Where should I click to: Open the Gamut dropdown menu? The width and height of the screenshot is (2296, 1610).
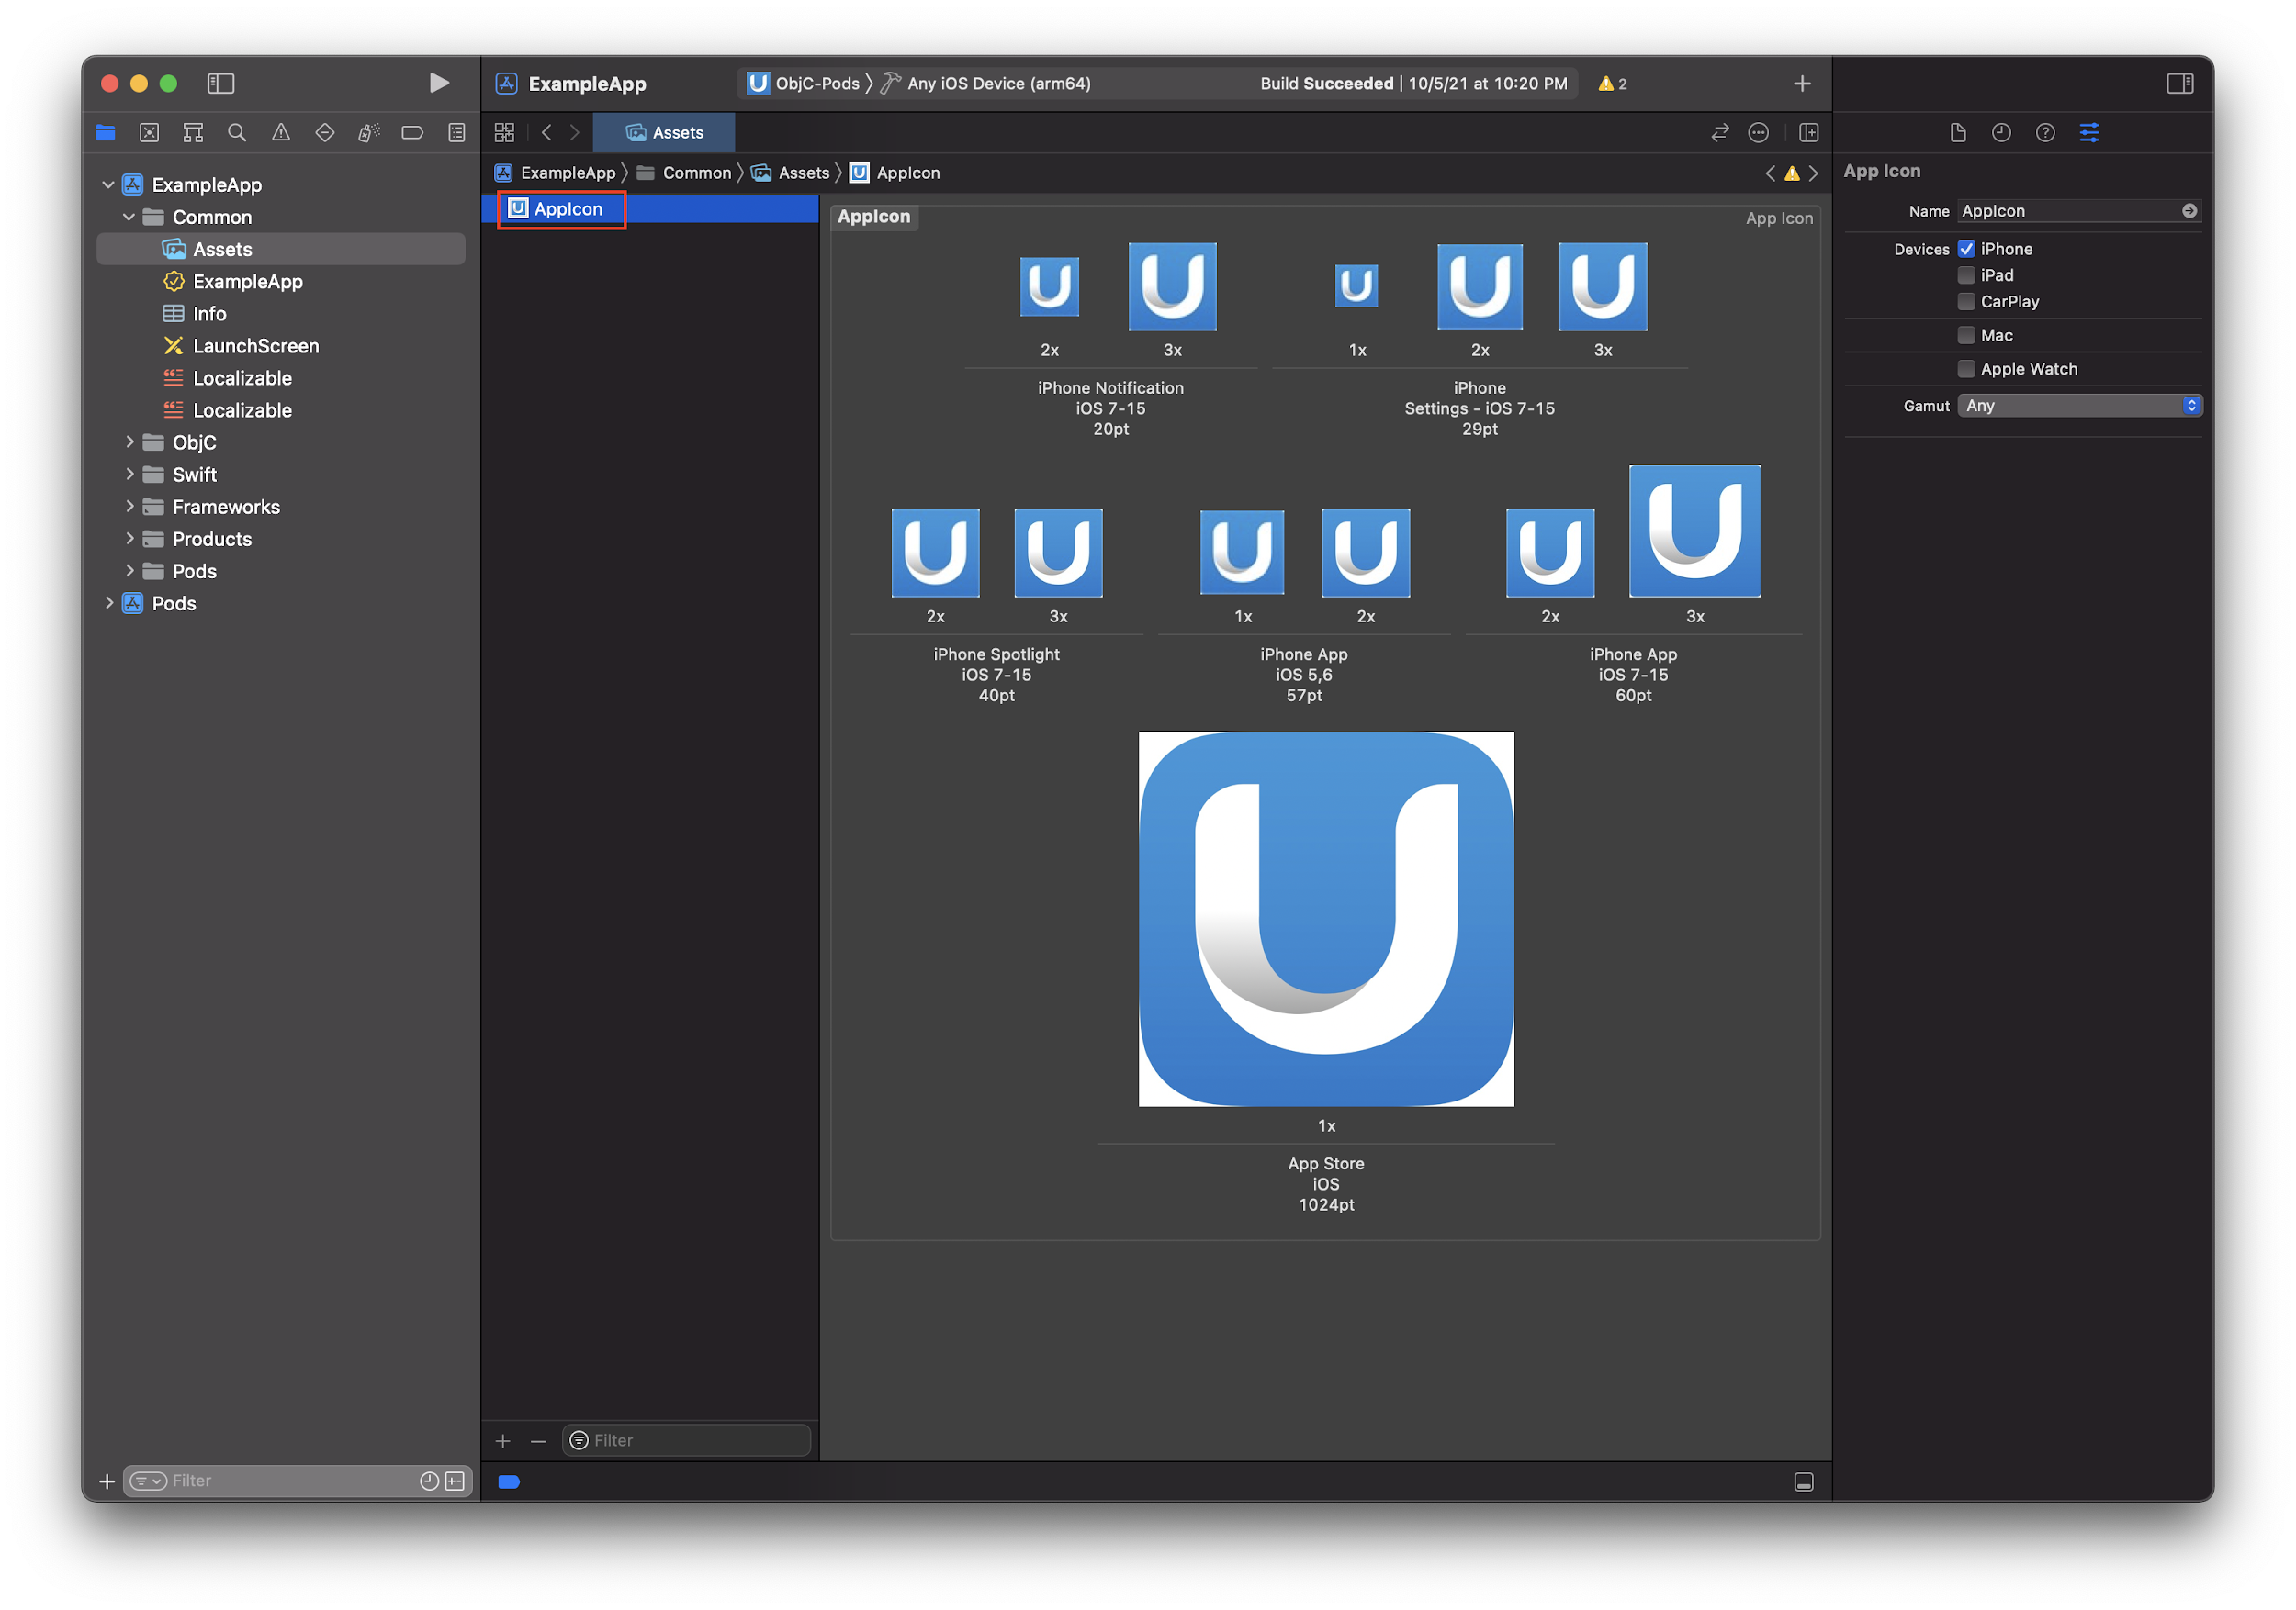2079,406
